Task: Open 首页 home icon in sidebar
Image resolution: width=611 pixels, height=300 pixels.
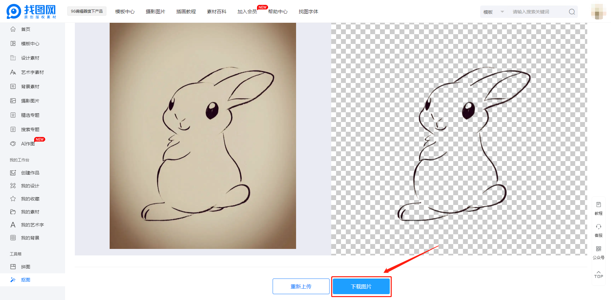Action: coord(13,29)
